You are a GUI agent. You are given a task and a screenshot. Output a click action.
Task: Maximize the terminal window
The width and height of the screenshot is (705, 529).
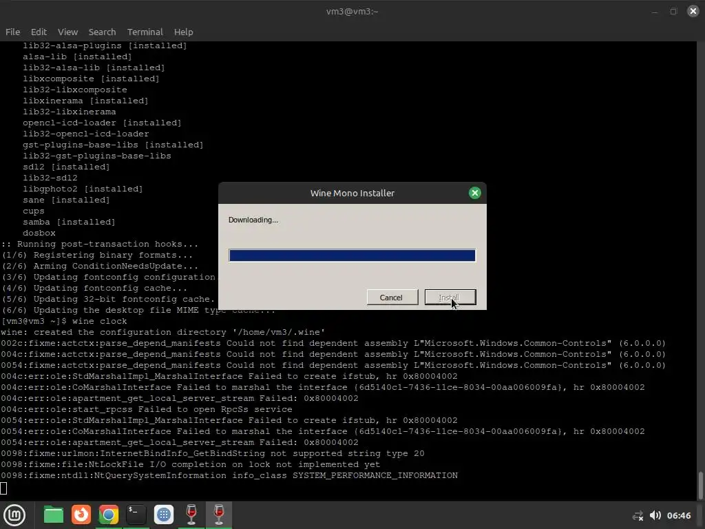click(x=673, y=11)
